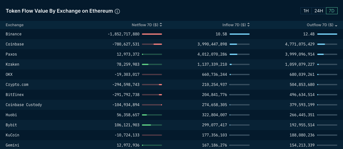Click Binance netflow value -1,852,717,880
343x149 pixels.
(x=124, y=34)
